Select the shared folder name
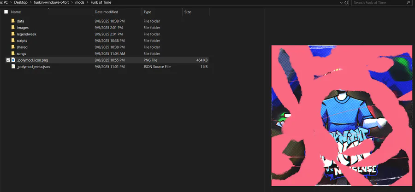 (22, 47)
